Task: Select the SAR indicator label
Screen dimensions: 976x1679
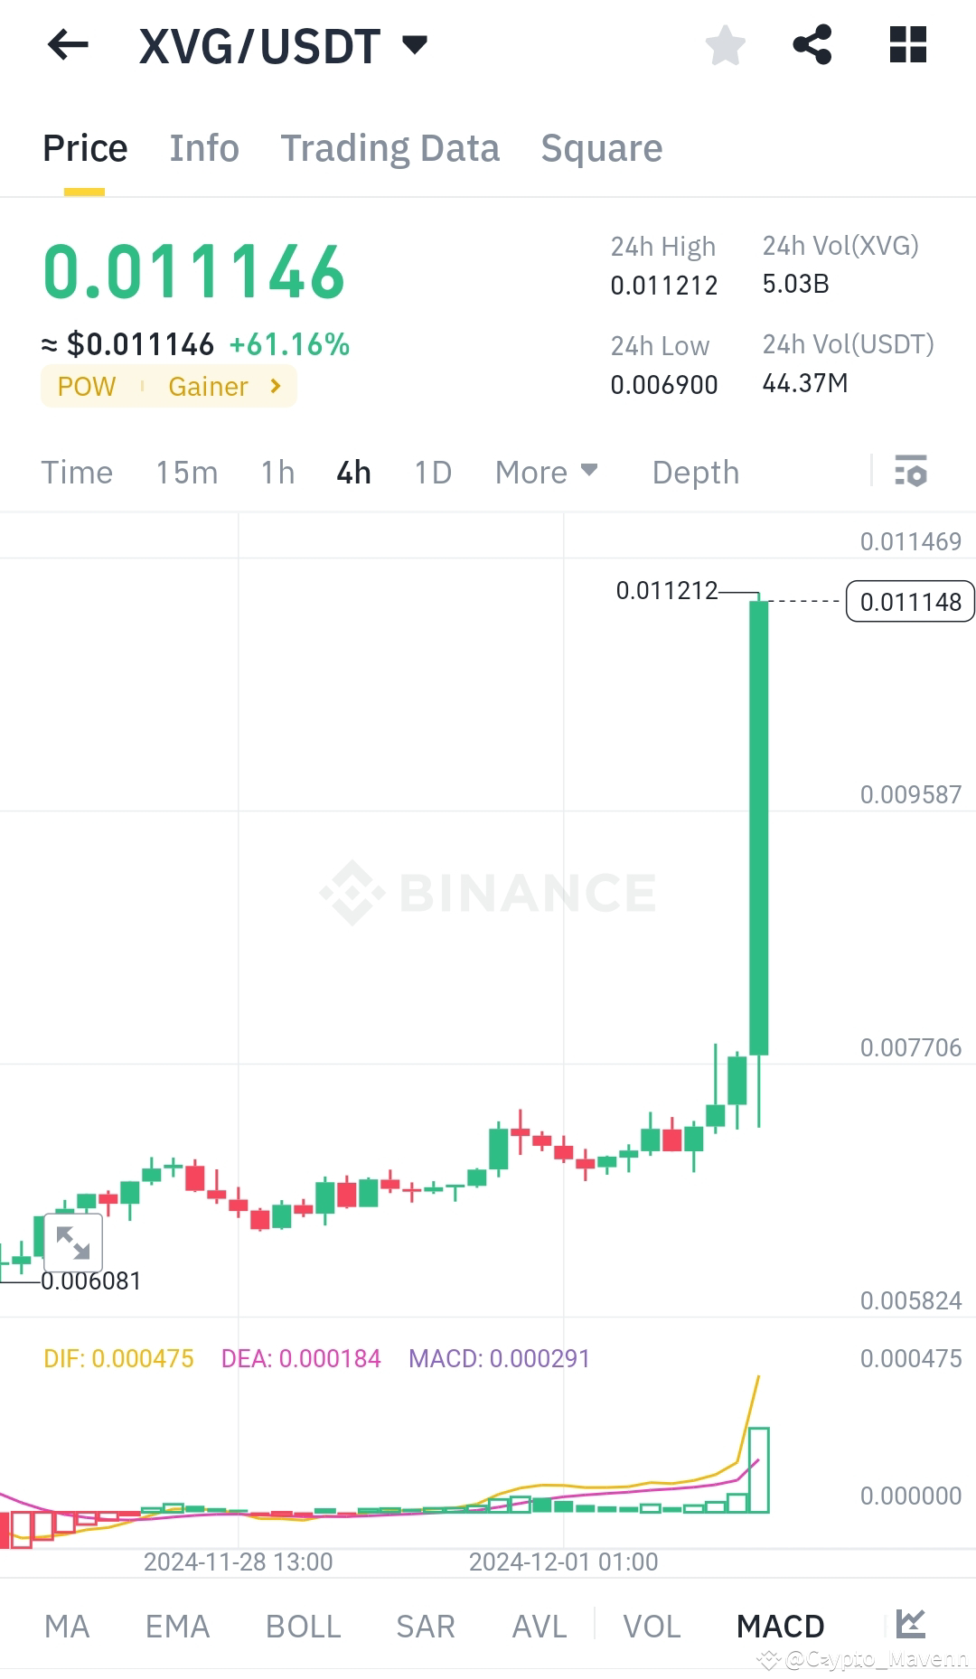Action: (x=424, y=1625)
